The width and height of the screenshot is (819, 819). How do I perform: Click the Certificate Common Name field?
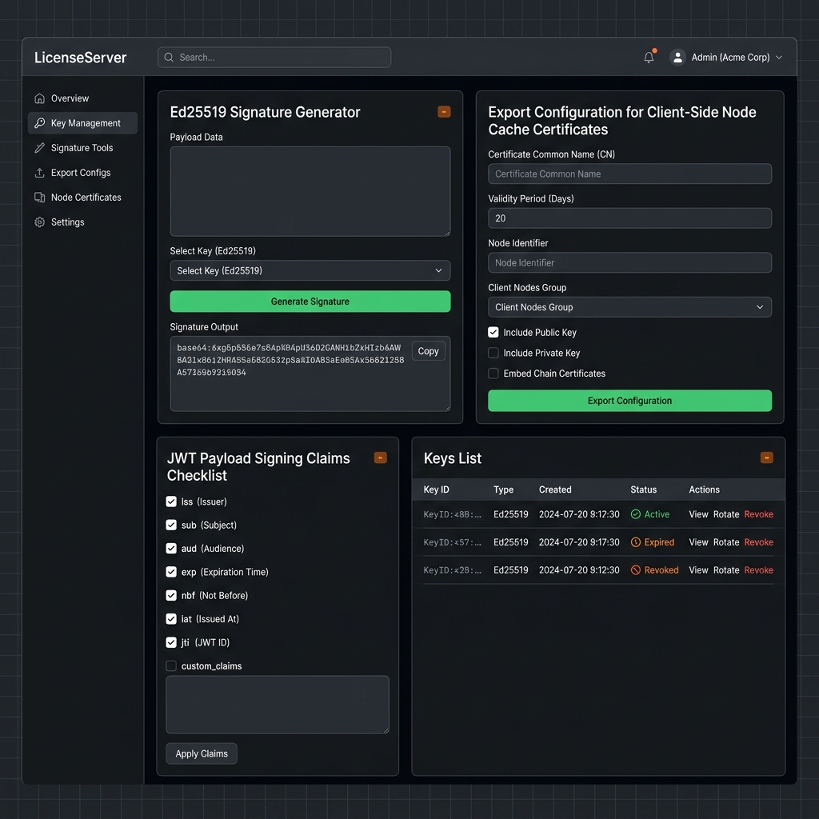629,174
